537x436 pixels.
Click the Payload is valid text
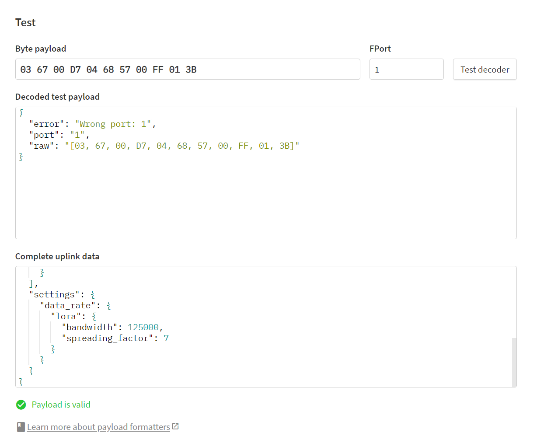pyautogui.click(x=61, y=405)
